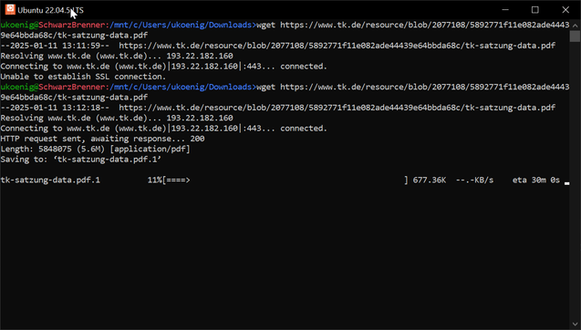Click the 'Length: 5848075 (5.6M)' line
Image resolution: width=581 pixels, height=330 pixels.
95,149
